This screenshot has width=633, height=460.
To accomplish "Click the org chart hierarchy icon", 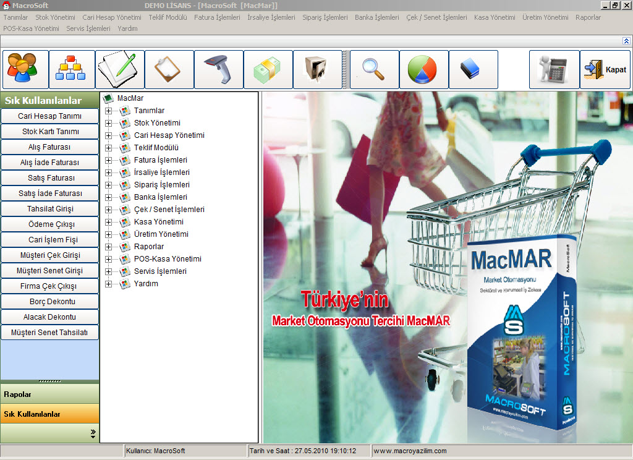I will coord(72,69).
